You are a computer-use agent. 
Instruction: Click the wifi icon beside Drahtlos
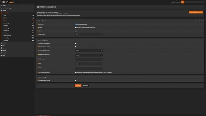(x=33, y=33)
